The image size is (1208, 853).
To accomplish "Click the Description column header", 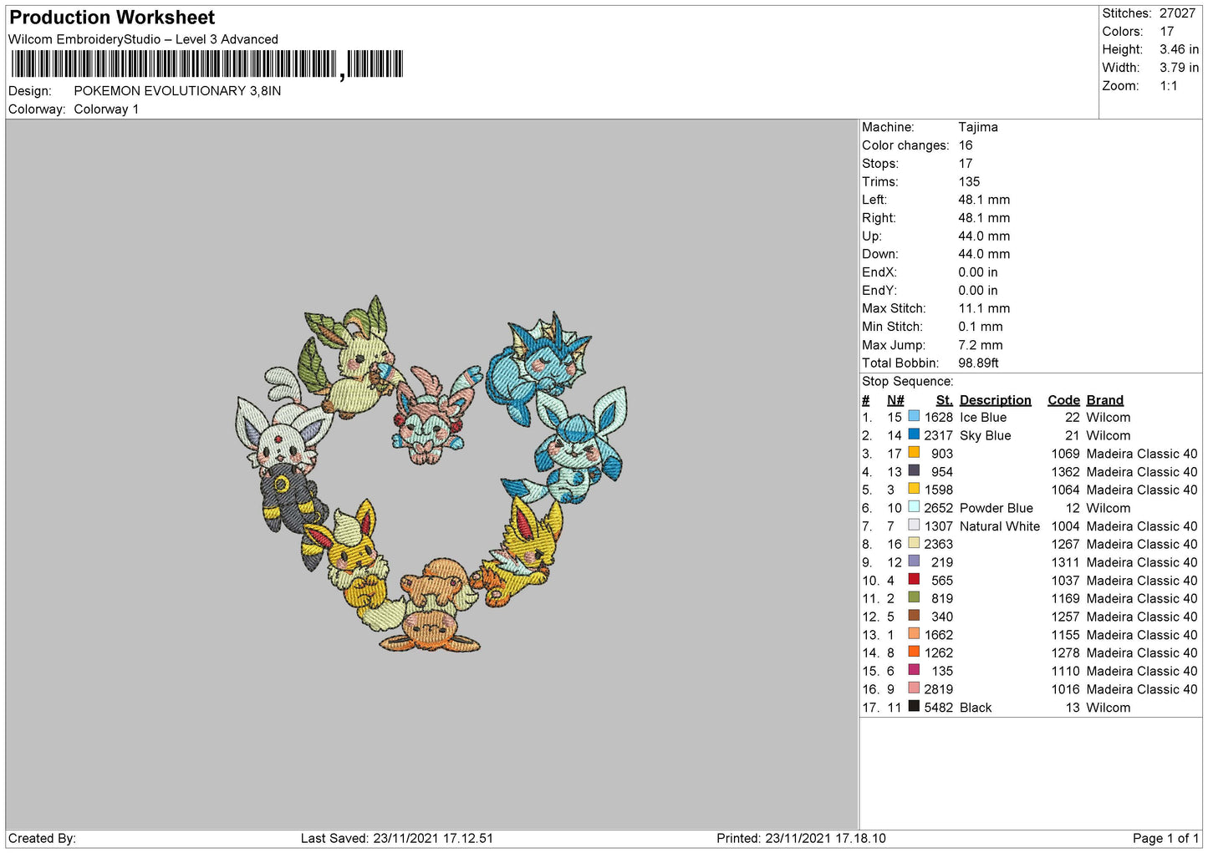I will click(x=995, y=400).
